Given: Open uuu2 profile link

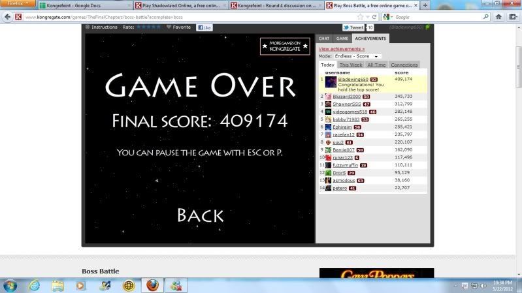Looking at the screenshot, I should [x=338, y=142].
